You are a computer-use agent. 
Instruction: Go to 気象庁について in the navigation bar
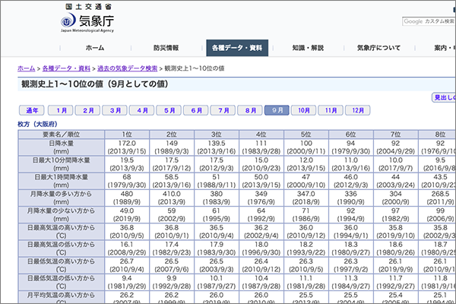click(x=381, y=47)
